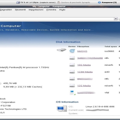Click the Konqueror info icon in taskbar
The width and height of the screenshot is (120, 120).
tap(99, 2)
